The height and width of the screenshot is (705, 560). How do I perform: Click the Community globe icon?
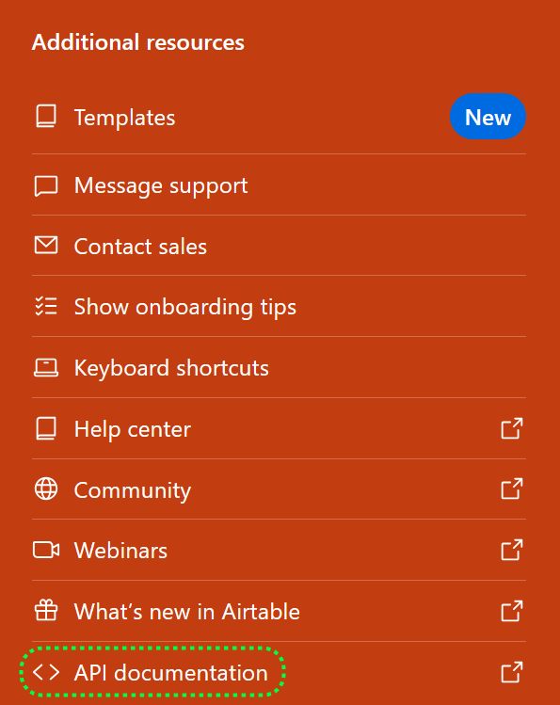(46, 489)
